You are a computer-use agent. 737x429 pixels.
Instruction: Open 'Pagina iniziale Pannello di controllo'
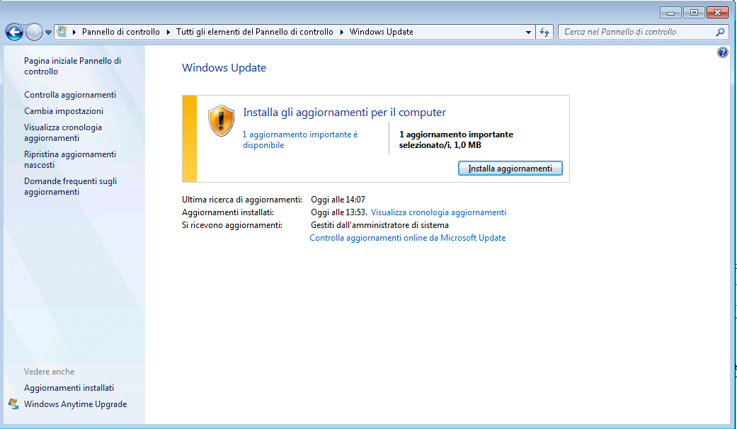point(72,66)
